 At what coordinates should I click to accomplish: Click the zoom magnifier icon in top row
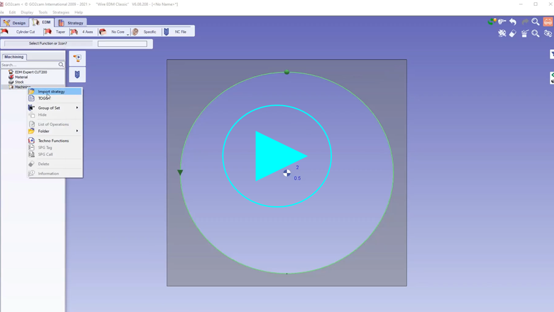536,22
